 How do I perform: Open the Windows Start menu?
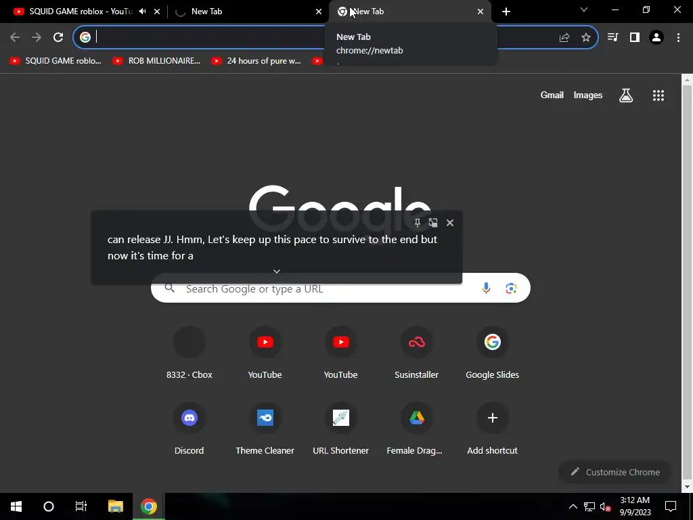16,506
